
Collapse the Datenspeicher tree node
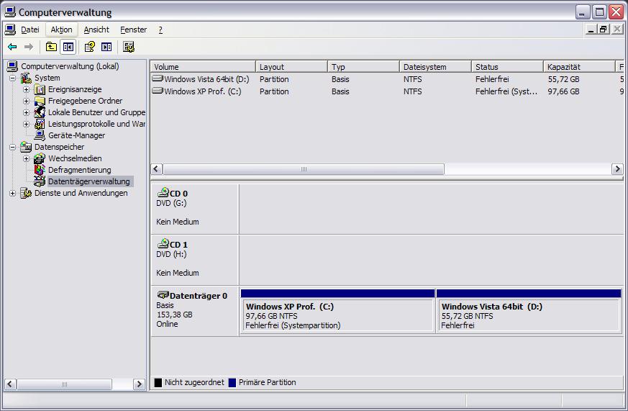pyautogui.click(x=12, y=147)
